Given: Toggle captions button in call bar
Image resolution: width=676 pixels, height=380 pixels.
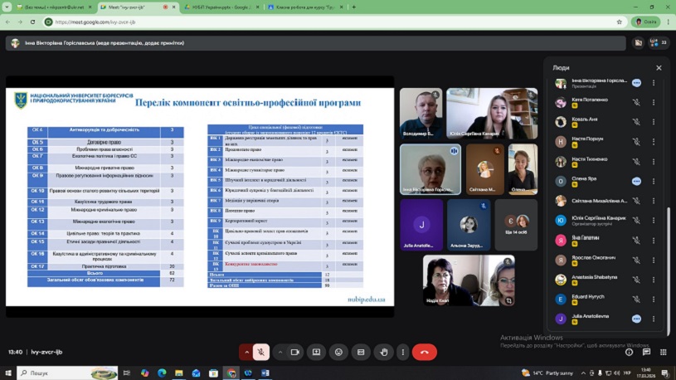Looking at the screenshot, I should point(361,353).
